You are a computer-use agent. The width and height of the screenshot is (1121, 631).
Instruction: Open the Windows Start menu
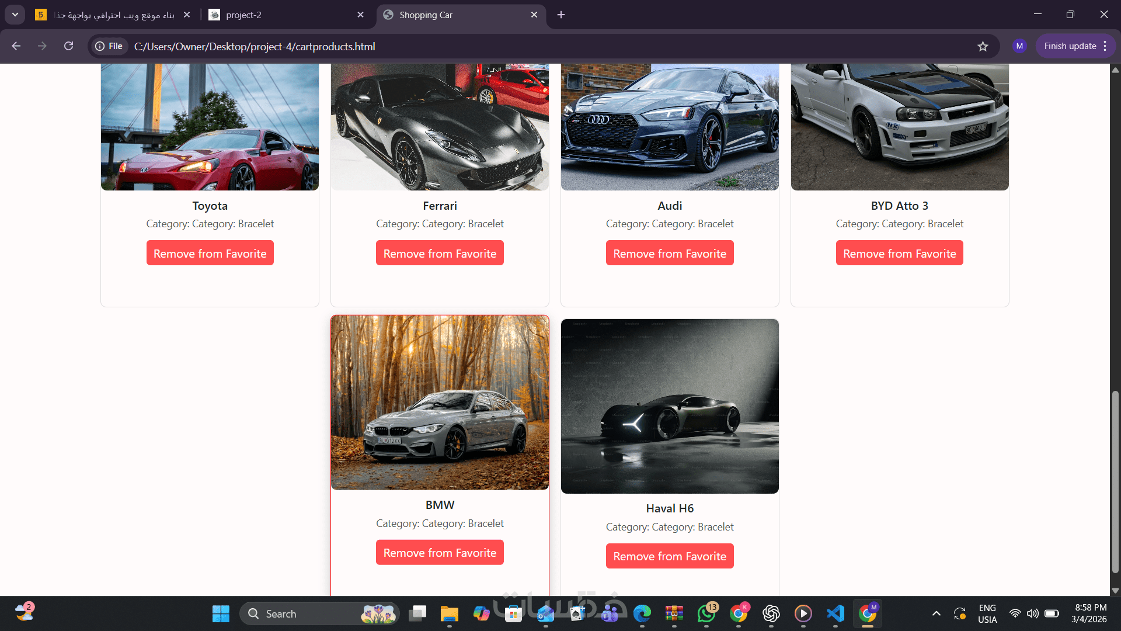tap(221, 613)
